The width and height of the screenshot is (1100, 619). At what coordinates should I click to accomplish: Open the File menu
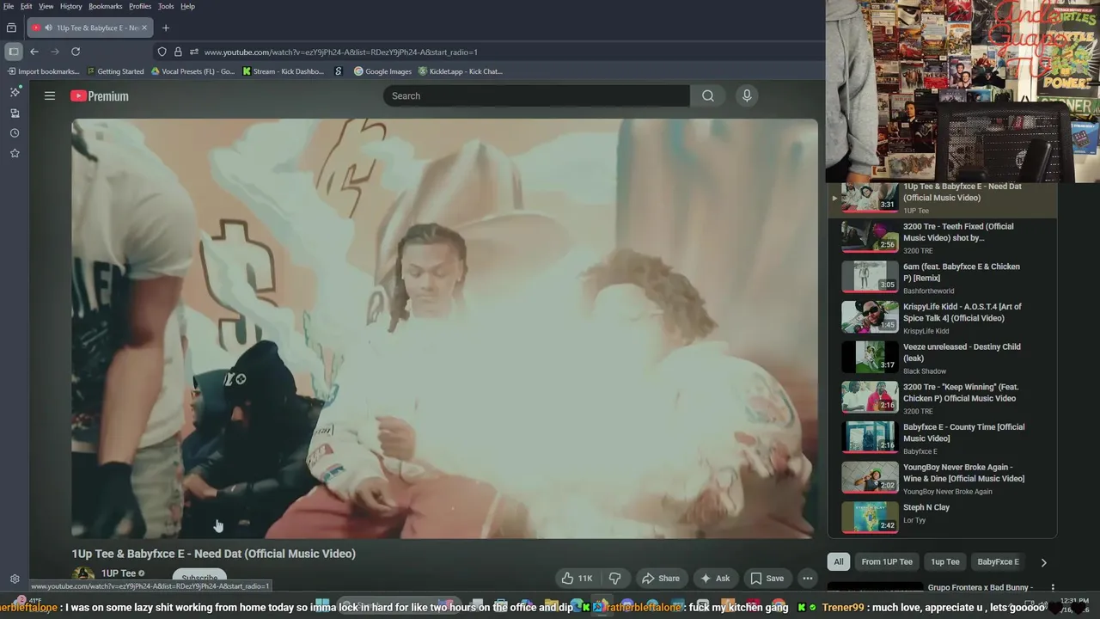coord(9,6)
